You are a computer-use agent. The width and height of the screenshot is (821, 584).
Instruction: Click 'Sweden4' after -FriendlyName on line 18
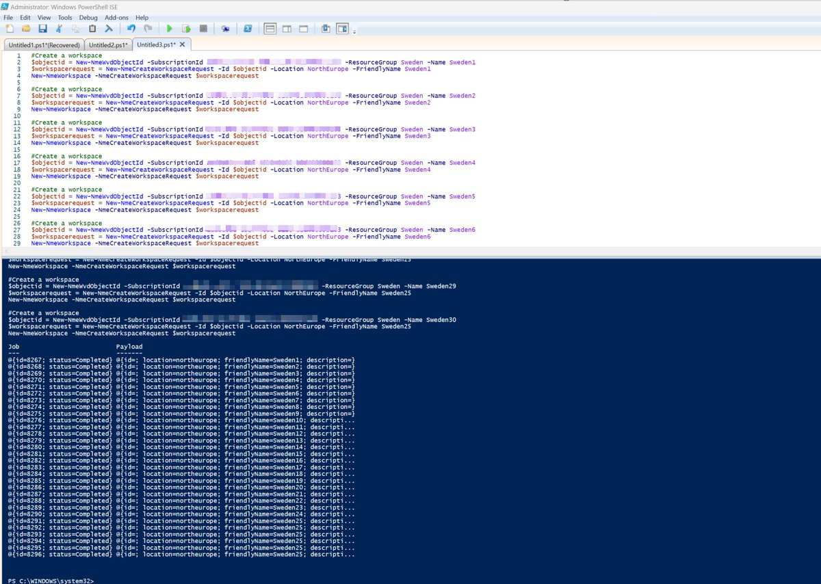pos(417,170)
